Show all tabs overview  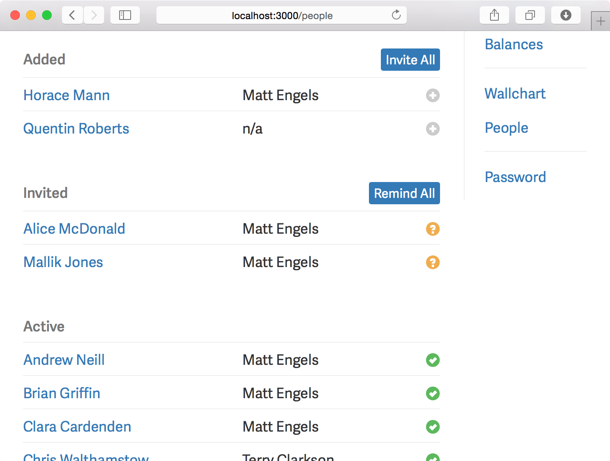530,15
